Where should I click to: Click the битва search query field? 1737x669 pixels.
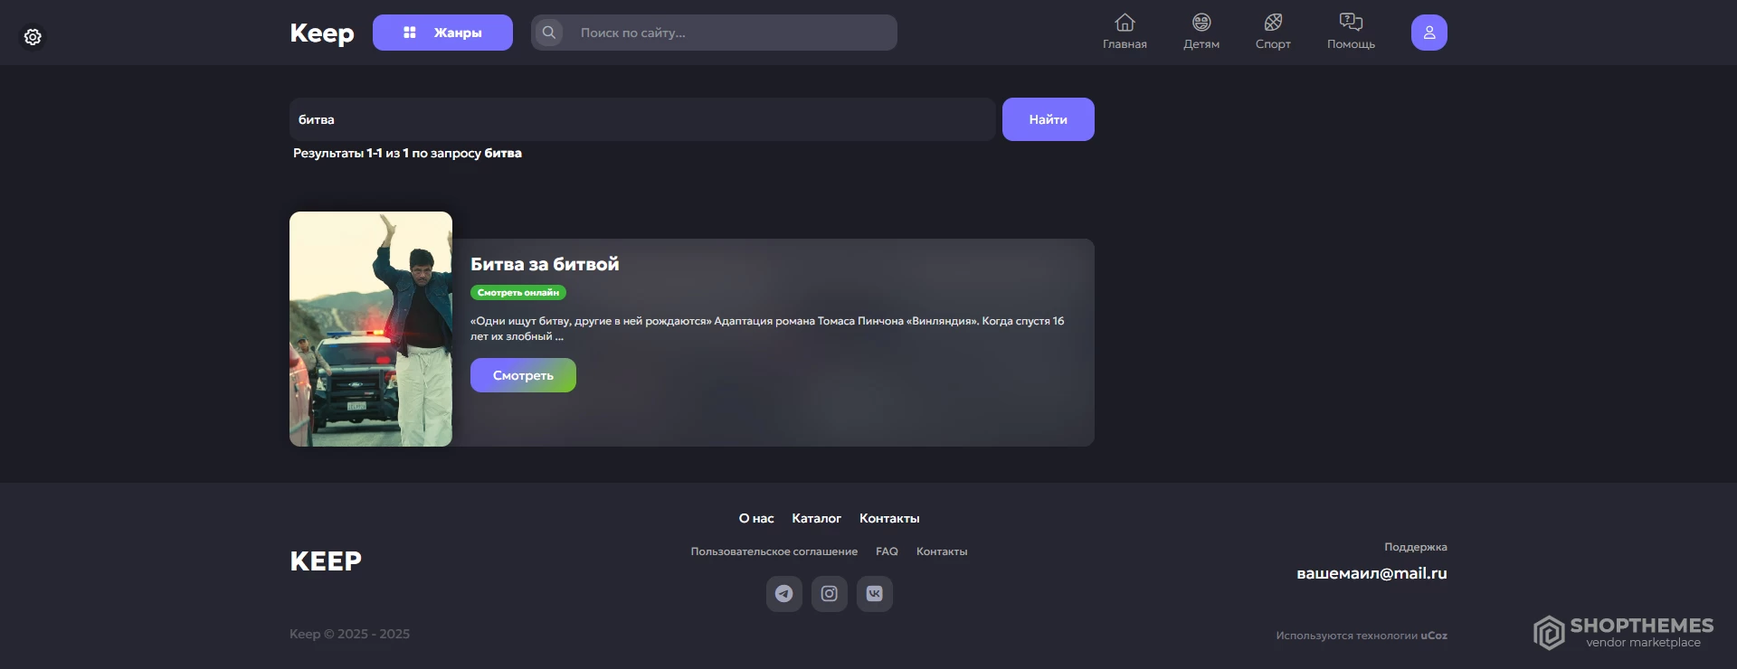coord(642,119)
